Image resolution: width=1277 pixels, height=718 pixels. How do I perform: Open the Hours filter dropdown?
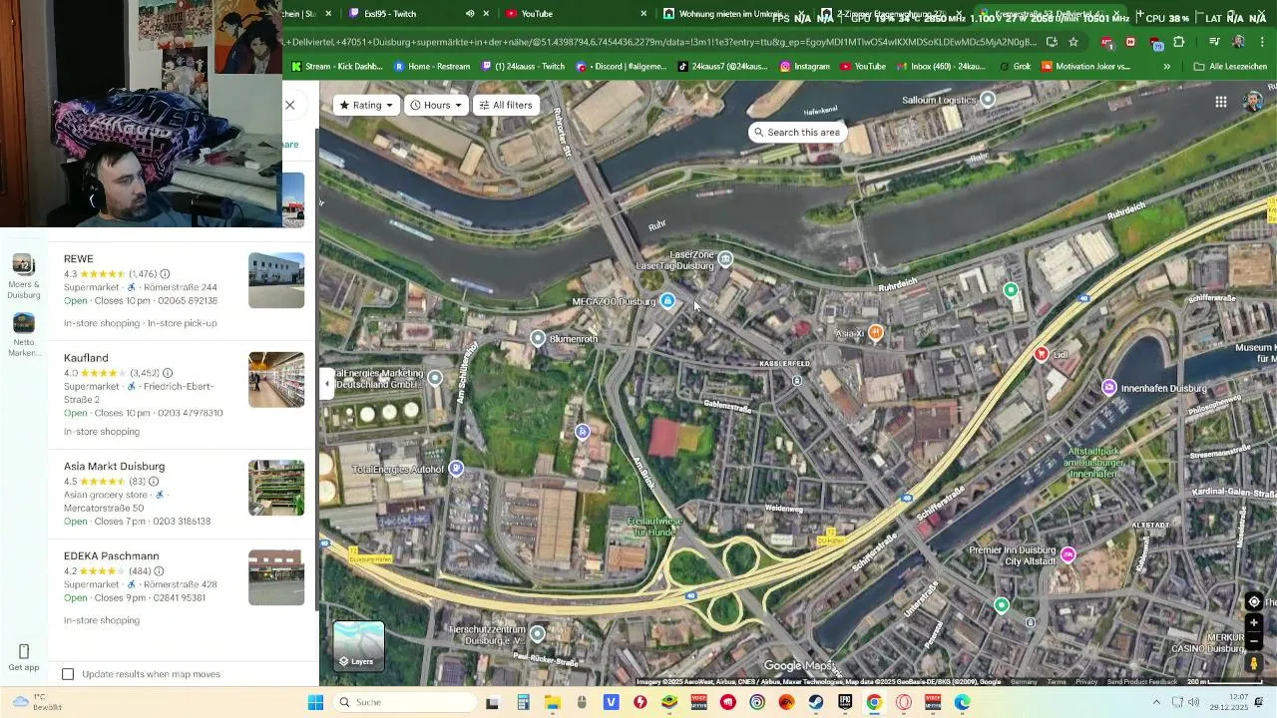point(436,105)
